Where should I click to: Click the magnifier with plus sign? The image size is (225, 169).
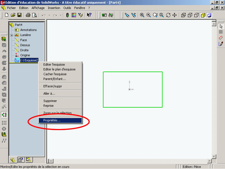pyautogui.click(x=148, y=15)
